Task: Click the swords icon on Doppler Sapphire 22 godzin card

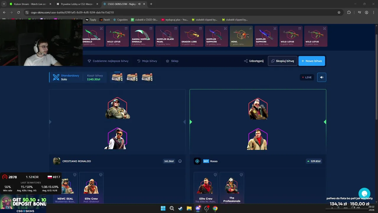Action: [x=225, y=28]
